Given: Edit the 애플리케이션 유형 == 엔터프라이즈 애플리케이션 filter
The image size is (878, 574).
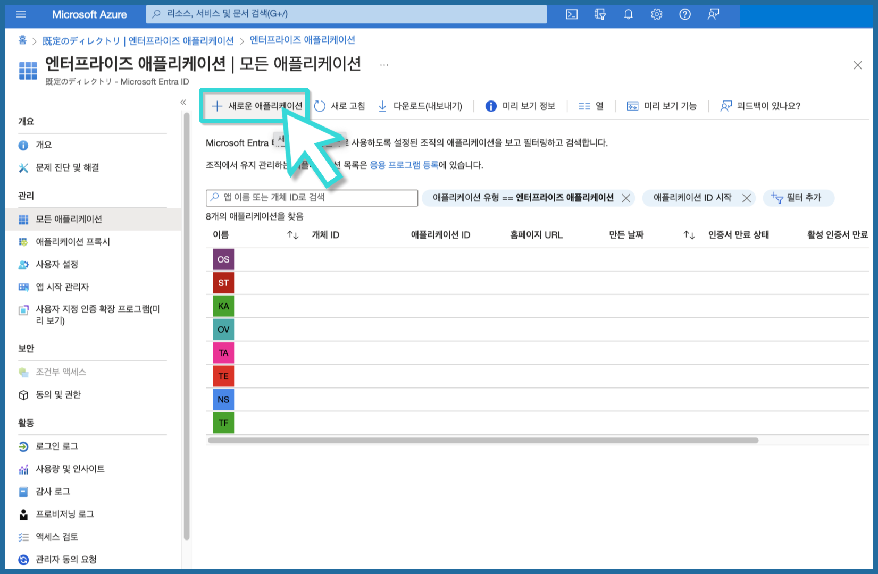Looking at the screenshot, I should click(523, 198).
